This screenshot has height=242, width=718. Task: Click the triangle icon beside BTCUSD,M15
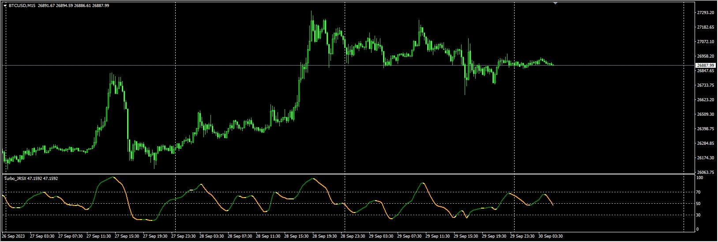[5, 6]
